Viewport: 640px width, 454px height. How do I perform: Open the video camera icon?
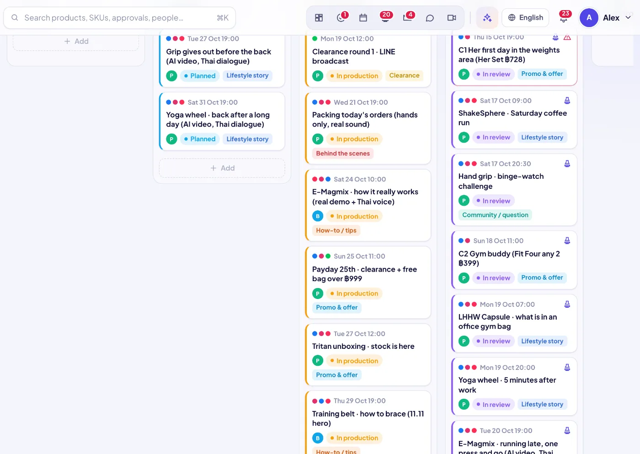[x=452, y=18]
